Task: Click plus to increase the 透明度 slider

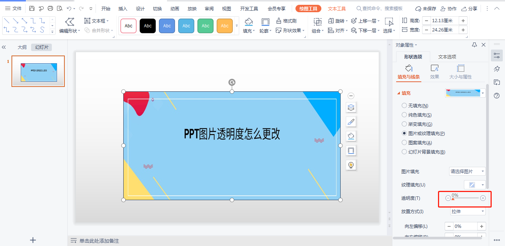Action: pyautogui.click(x=483, y=198)
